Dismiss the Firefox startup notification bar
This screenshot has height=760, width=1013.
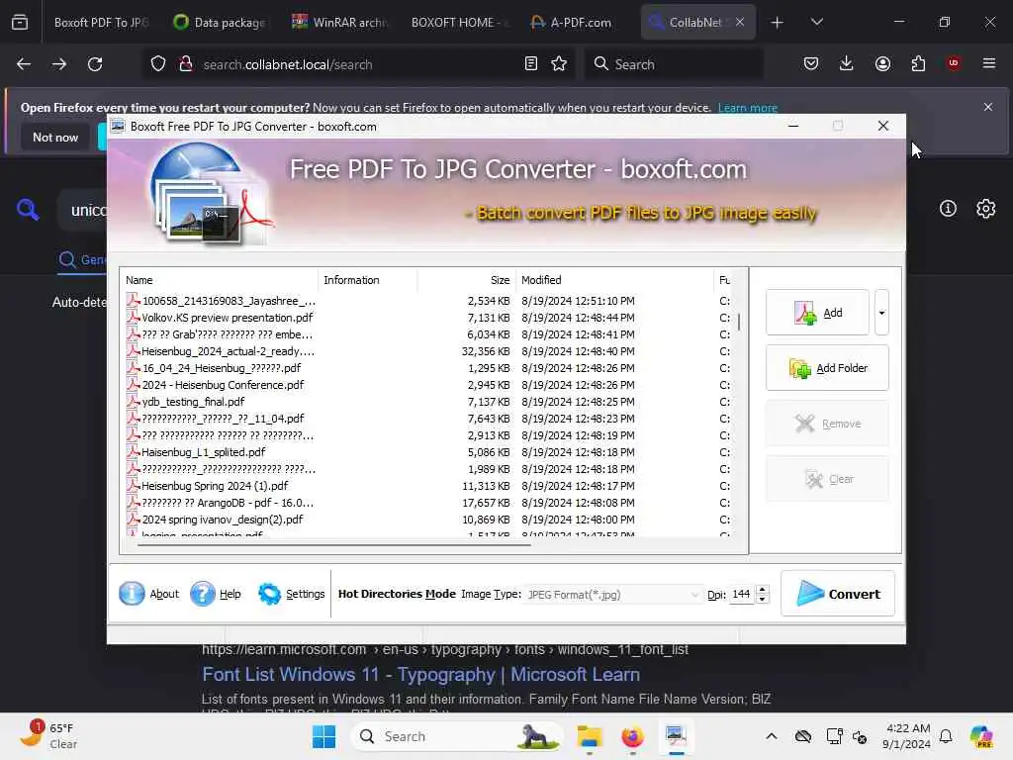[x=988, y=107]
